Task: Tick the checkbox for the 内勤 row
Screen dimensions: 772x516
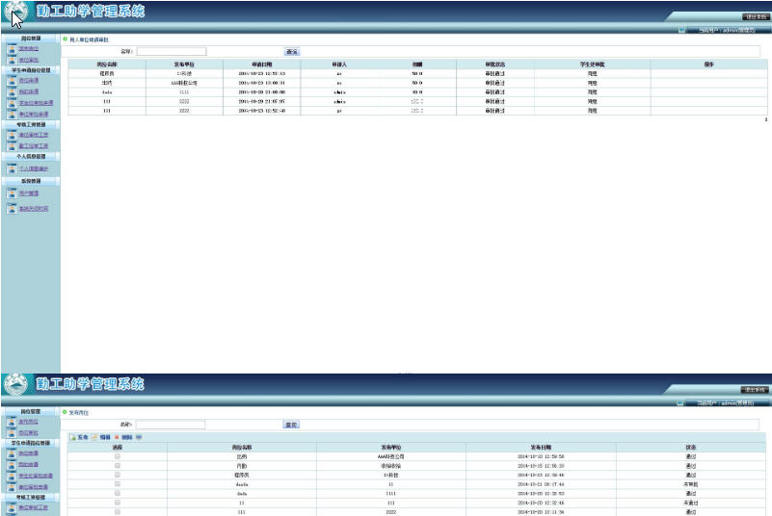Action: (x=118, y=465)
